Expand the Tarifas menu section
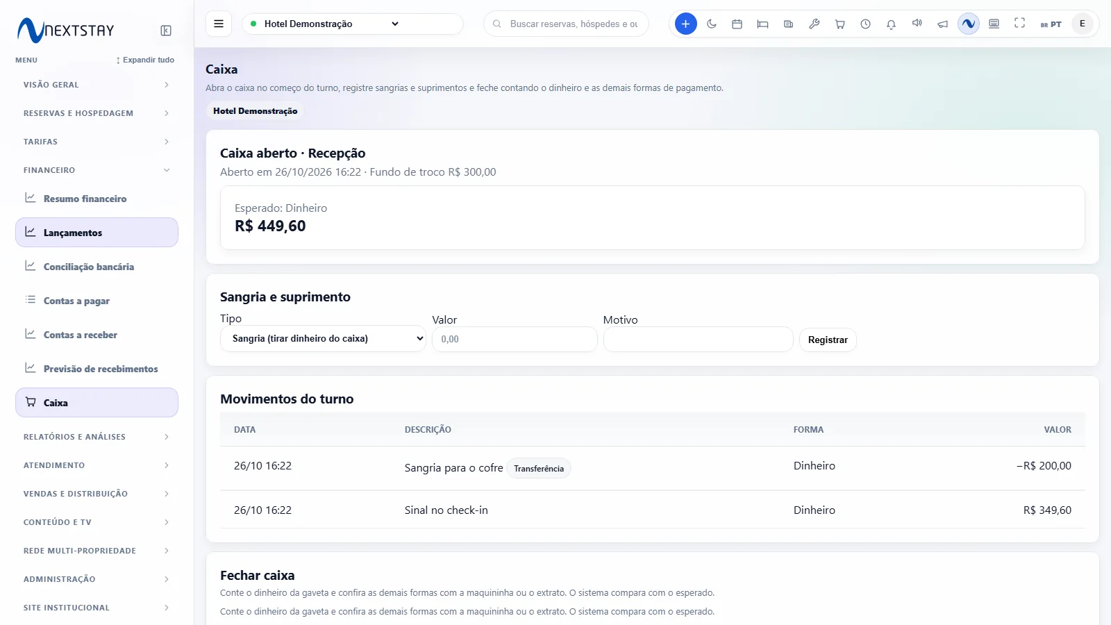 coord(97,142)
